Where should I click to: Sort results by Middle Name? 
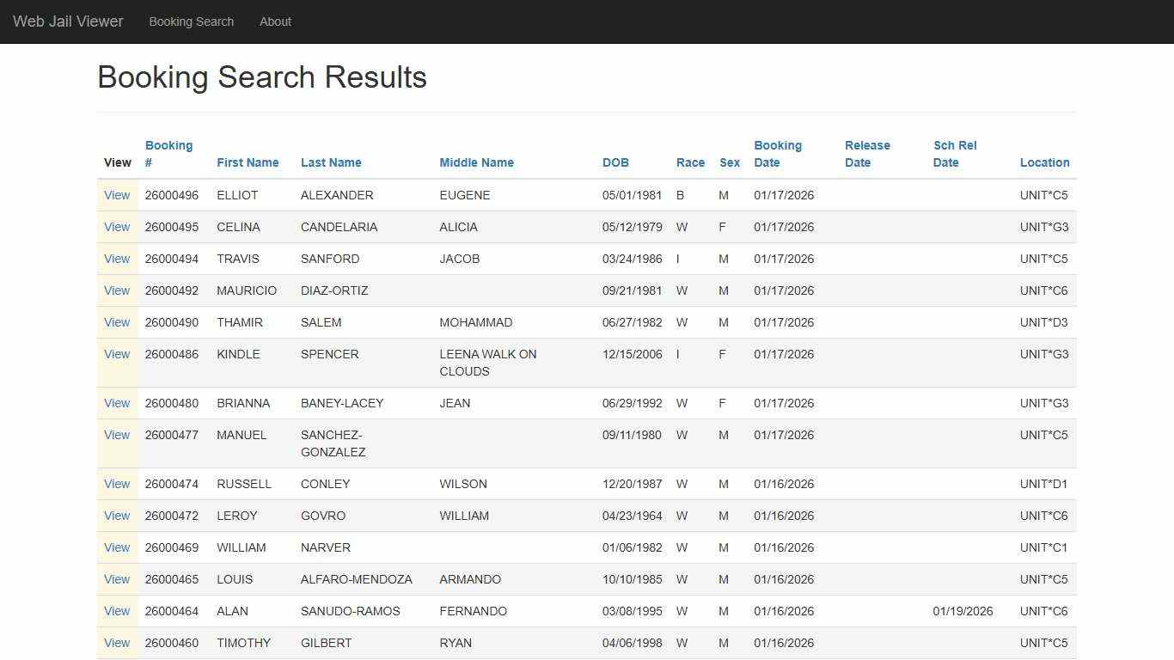coord(476,162)
